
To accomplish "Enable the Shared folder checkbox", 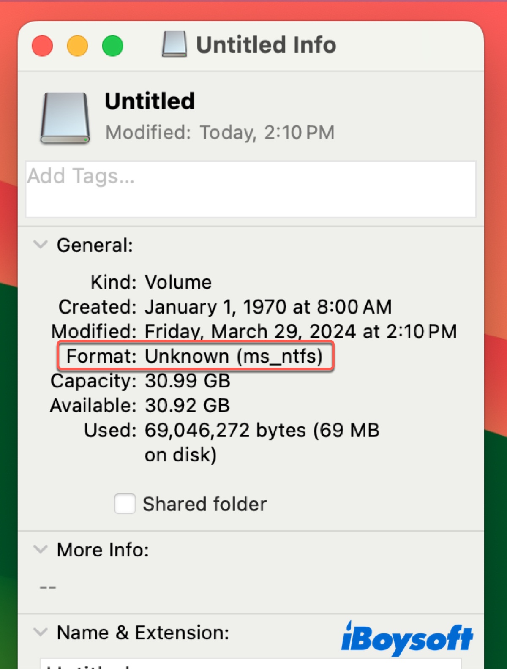I will (124, 503).
